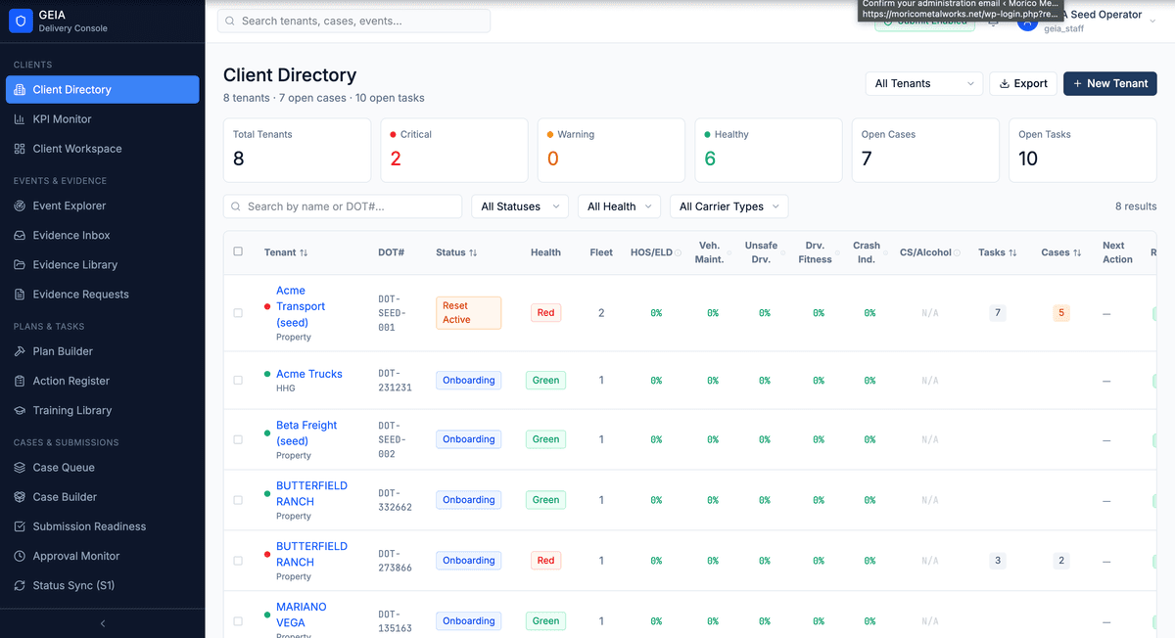This screenshot has width=1175, height=638.
Task: Click the Warning summary card
Action: (611, 151)
